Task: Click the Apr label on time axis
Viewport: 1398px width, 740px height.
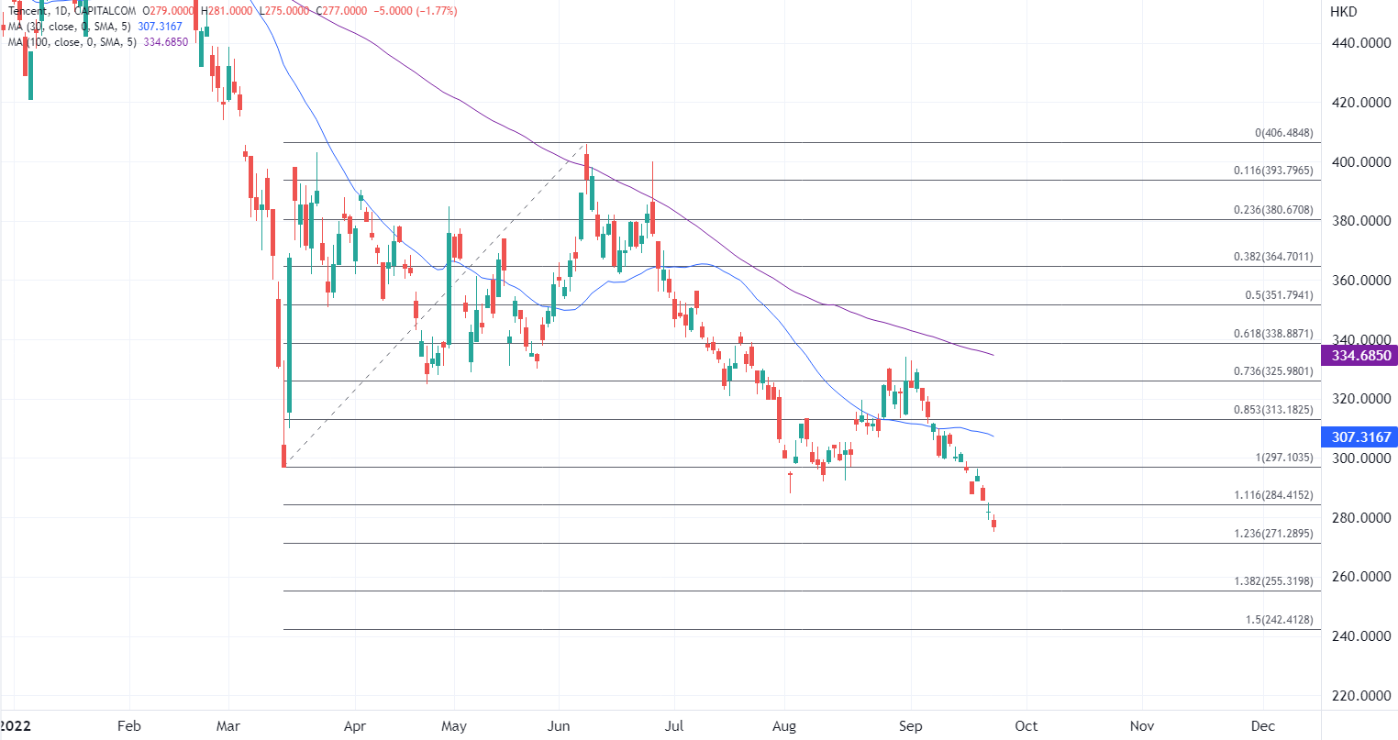Action: [x=354, y=726]
